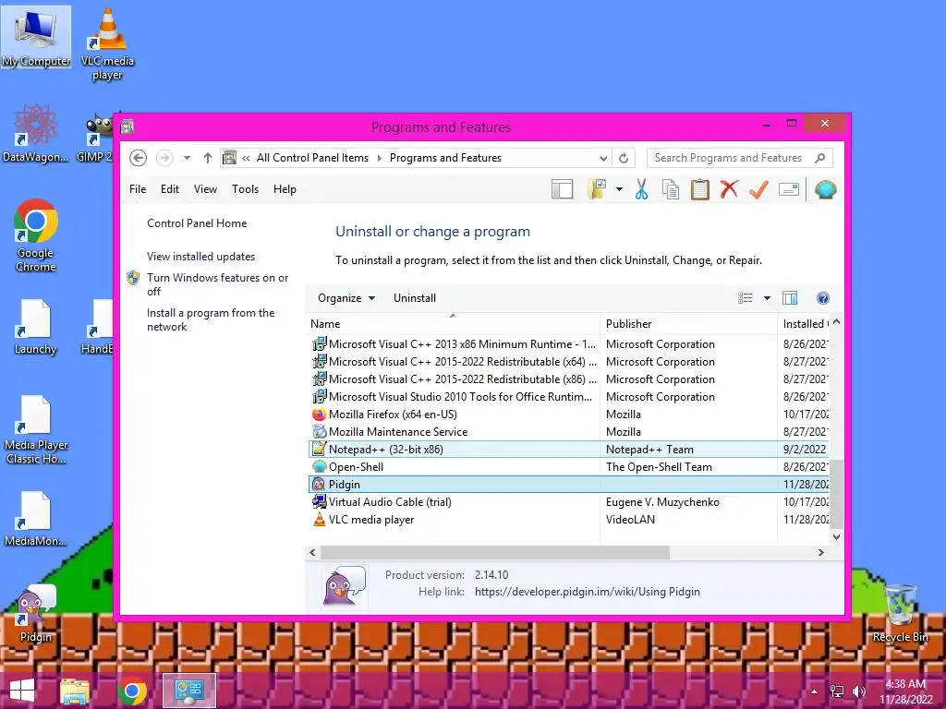Click the Up one level arrow
Viewport: 946px width, 709px height.
208,158
